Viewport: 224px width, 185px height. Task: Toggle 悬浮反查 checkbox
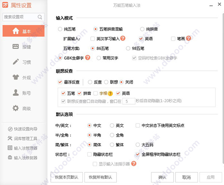pyautogui.click(x=60, y=82)
